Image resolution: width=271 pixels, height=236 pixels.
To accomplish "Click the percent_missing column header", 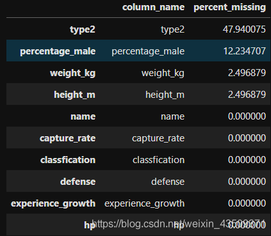I will tap(230, 8).
